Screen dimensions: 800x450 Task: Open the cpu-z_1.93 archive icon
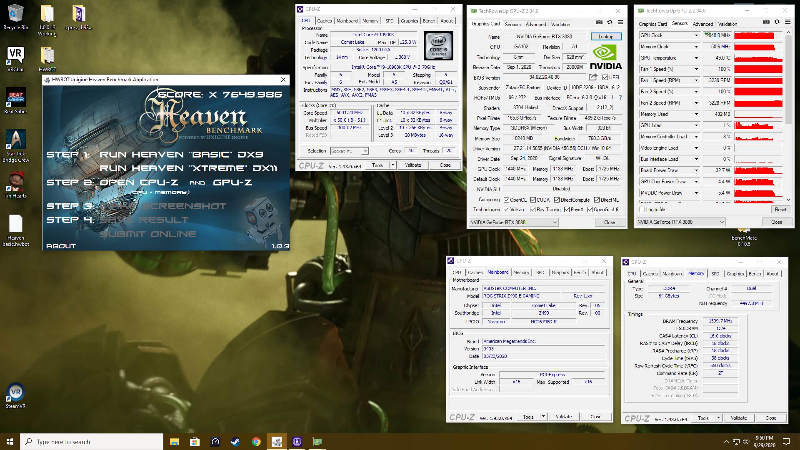coord(79,17)
